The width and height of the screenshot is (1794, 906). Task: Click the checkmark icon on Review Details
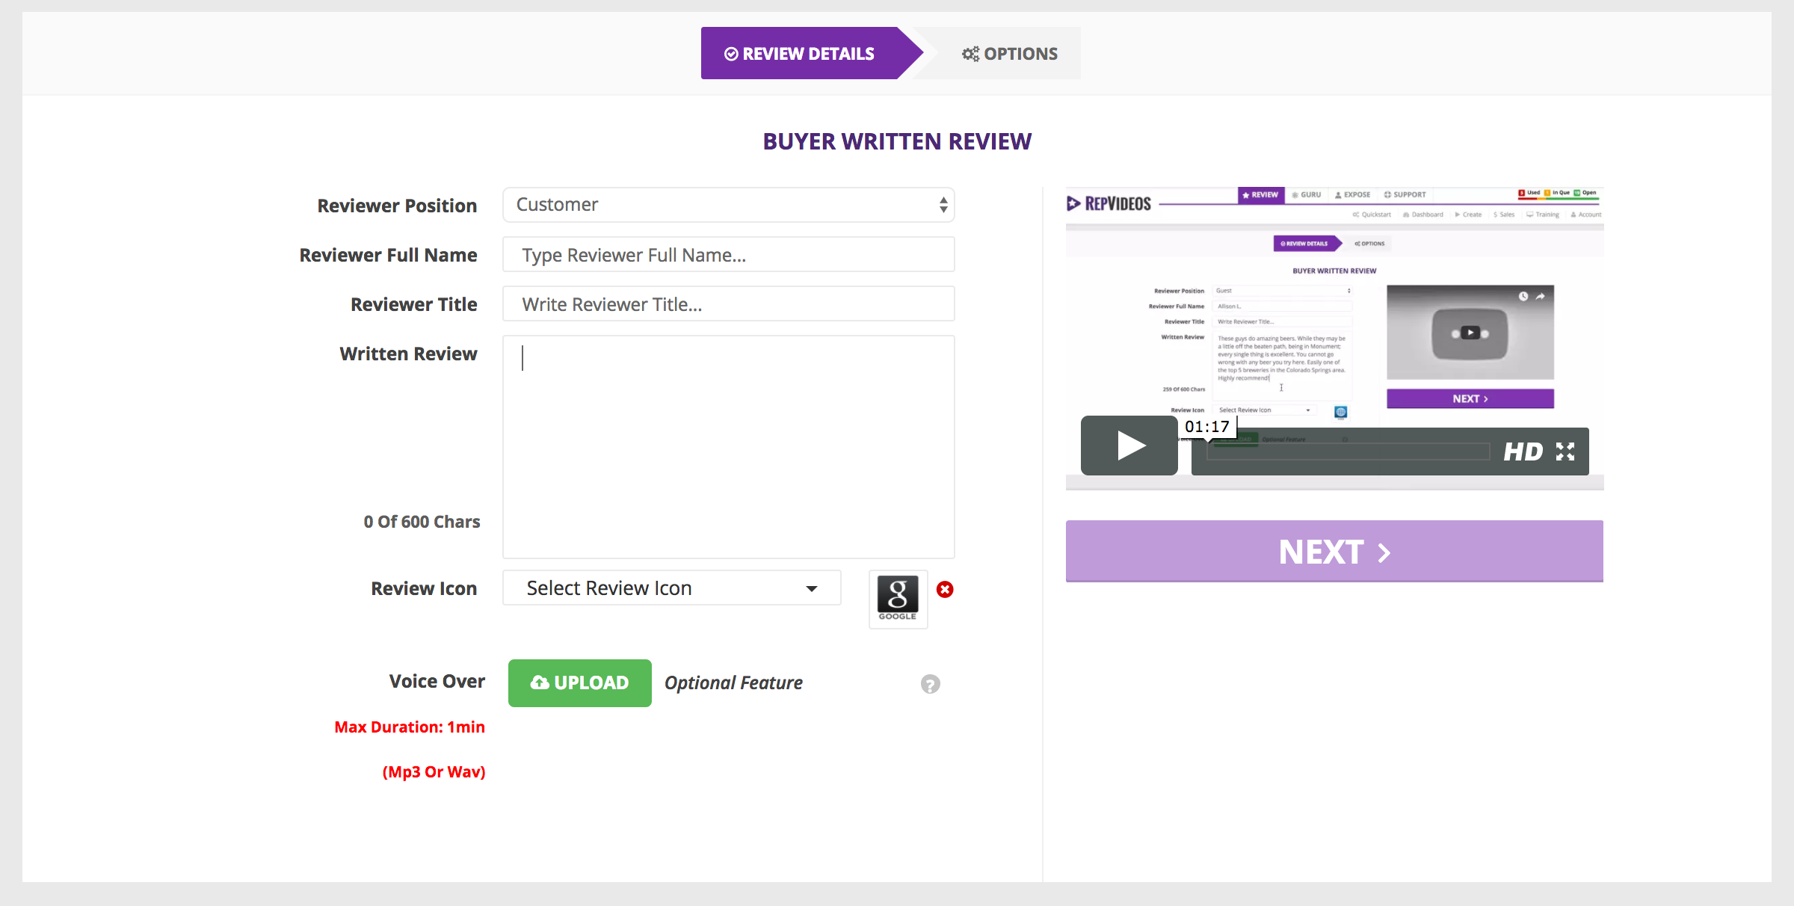click(731, 54)
